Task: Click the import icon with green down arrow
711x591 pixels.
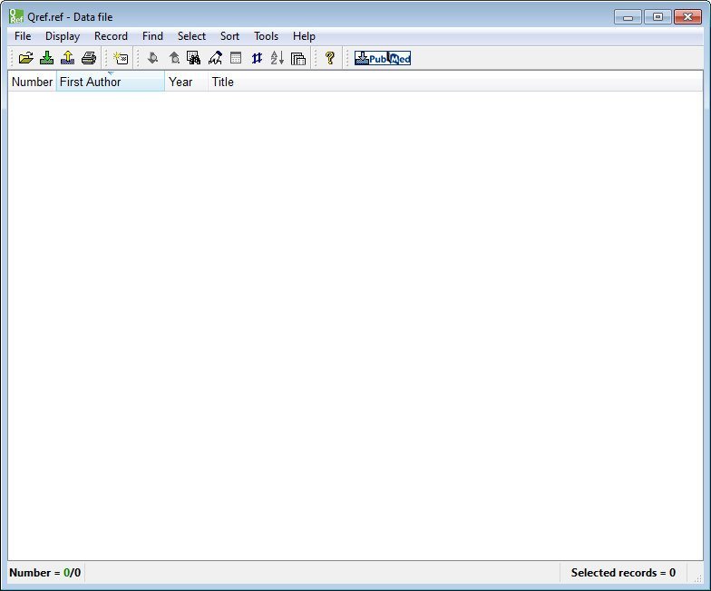Action: pyautogui.click(x=47, y=58)
